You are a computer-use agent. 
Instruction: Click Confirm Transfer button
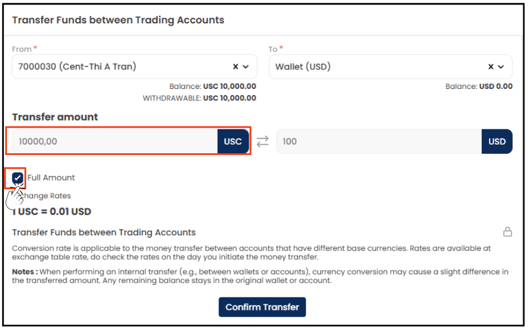click(262, 307)
